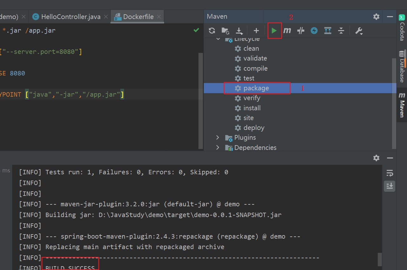Image resolution: width=407 pixels, height=270 pixels.
Task: Click 'Building jar' console output line
Action: tap(150, 215)
